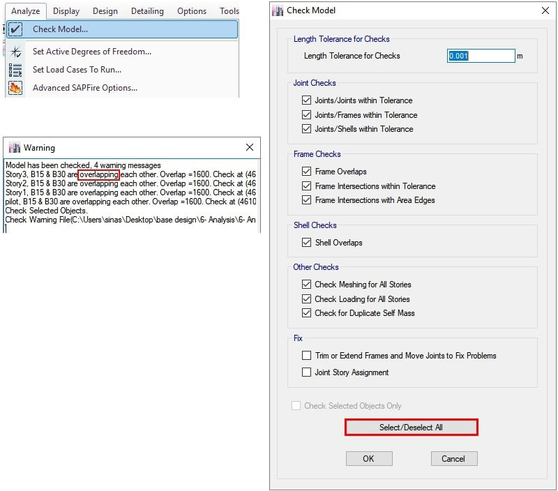
Task: Click the Set Load Cases To Run icon
Action: pos(15,70)
